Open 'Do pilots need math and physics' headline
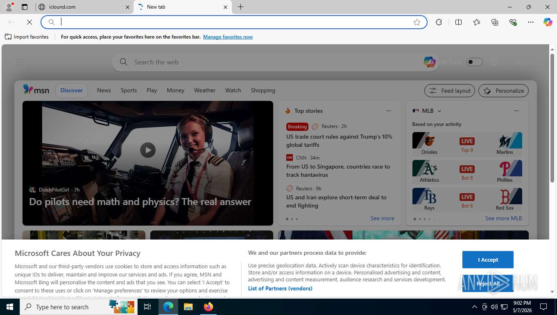Image resolution: width=557 pixels, height=315 pixels. tap(140, 202)
